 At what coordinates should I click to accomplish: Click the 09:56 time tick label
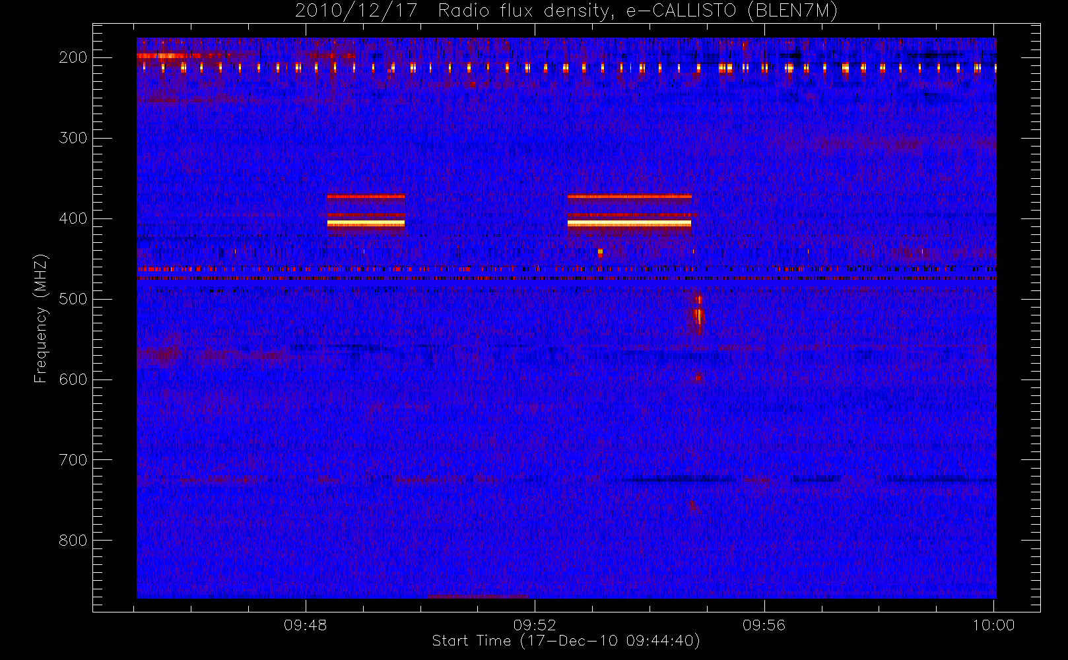point(764,625)
